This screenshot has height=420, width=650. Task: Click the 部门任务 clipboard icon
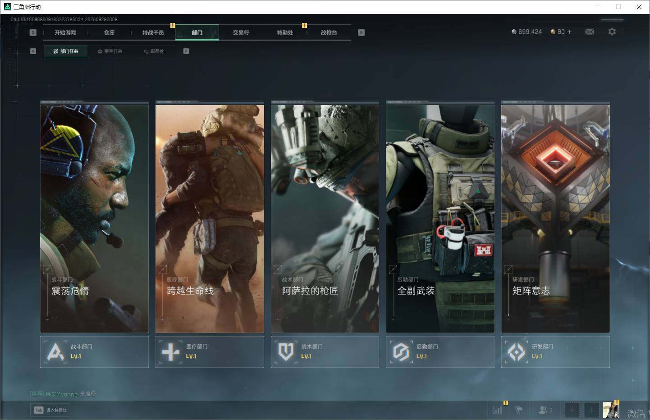pyautogui.click(x=56, y=51)
